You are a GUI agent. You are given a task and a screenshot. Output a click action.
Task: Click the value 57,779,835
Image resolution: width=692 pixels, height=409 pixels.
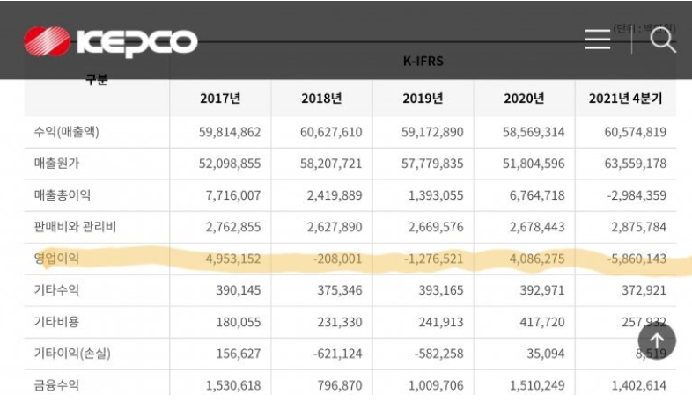coord(432,164)
